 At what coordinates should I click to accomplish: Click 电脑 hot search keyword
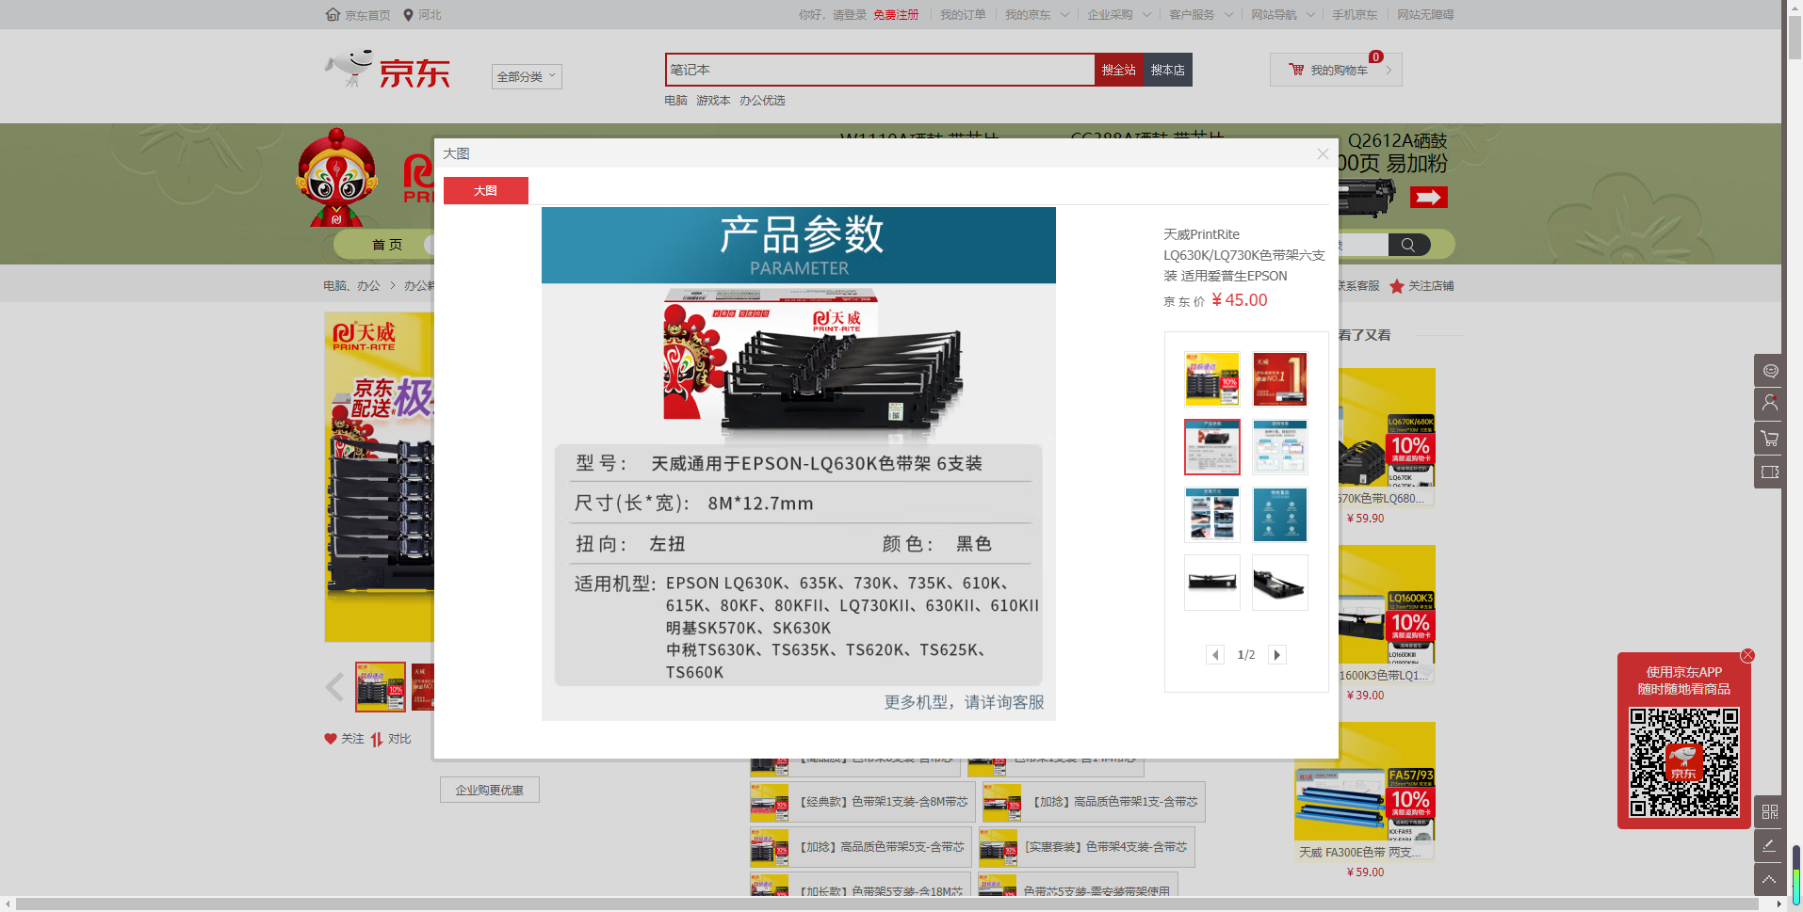(x=675, y=101)
